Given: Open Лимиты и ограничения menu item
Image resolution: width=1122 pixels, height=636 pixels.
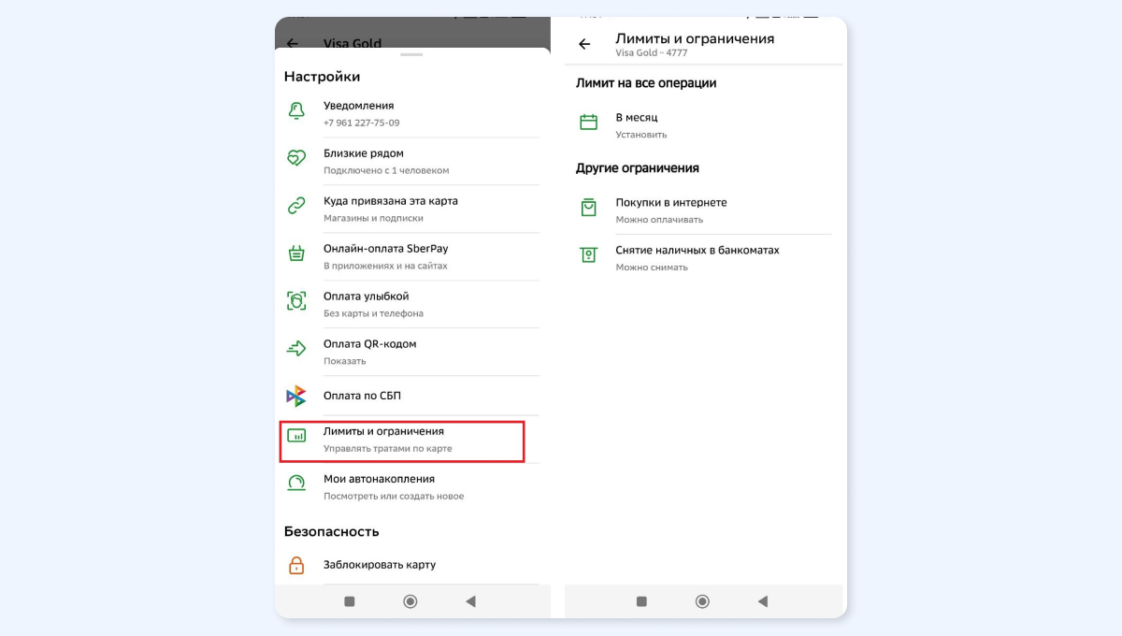Looking at the screenshot, I should tap(402, 441).
